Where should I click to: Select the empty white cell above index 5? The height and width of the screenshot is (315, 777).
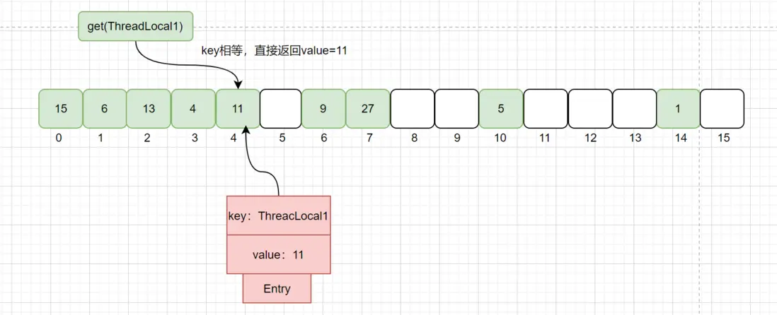coord(281,109)
